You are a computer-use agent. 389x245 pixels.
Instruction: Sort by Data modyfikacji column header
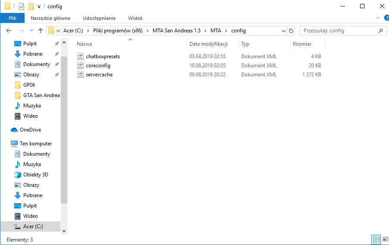[x=208, y=44]
